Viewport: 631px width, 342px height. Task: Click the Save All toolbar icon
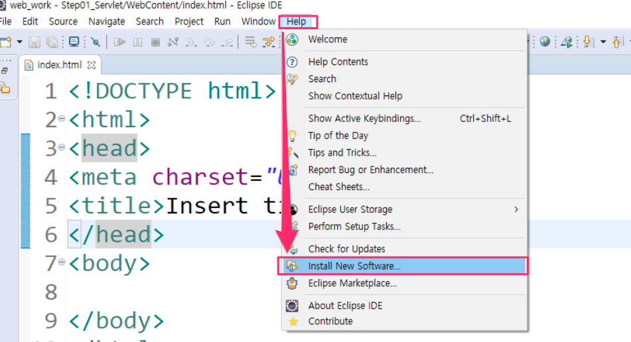(52, 42)
